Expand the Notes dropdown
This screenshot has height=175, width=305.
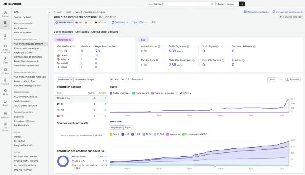point(185,93)
